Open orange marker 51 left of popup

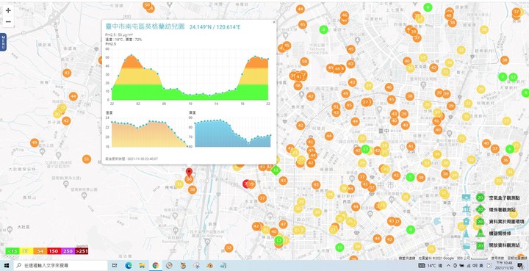click(x=87, y=159)
